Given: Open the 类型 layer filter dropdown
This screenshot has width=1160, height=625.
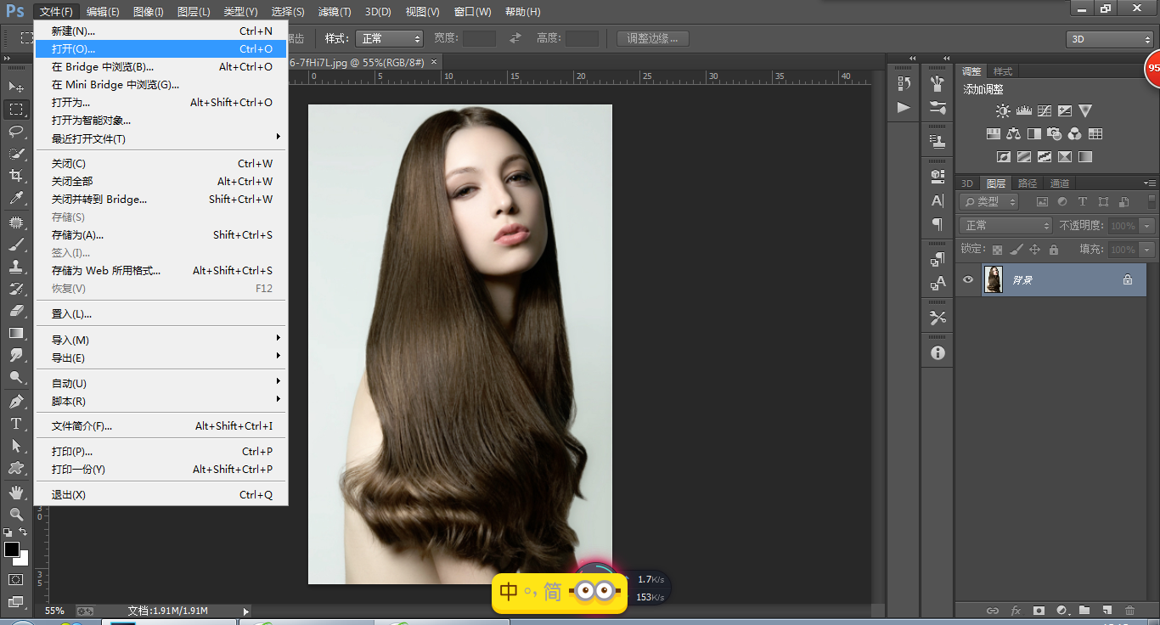Looking at the screenshot, I should tap(989, 202).
